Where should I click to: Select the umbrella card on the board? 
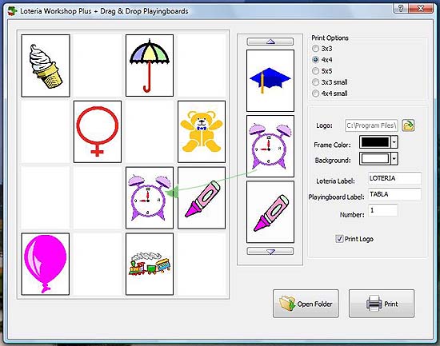point(150,66)
